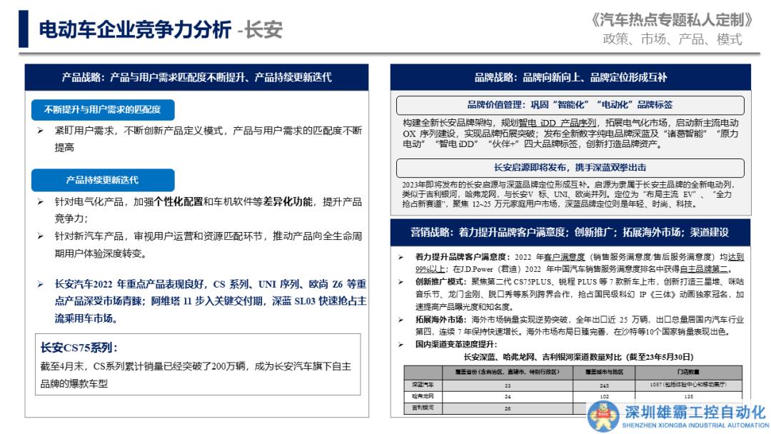Click the 品牌战略 section header bar
771x434 pixels.
click(570, 77)
